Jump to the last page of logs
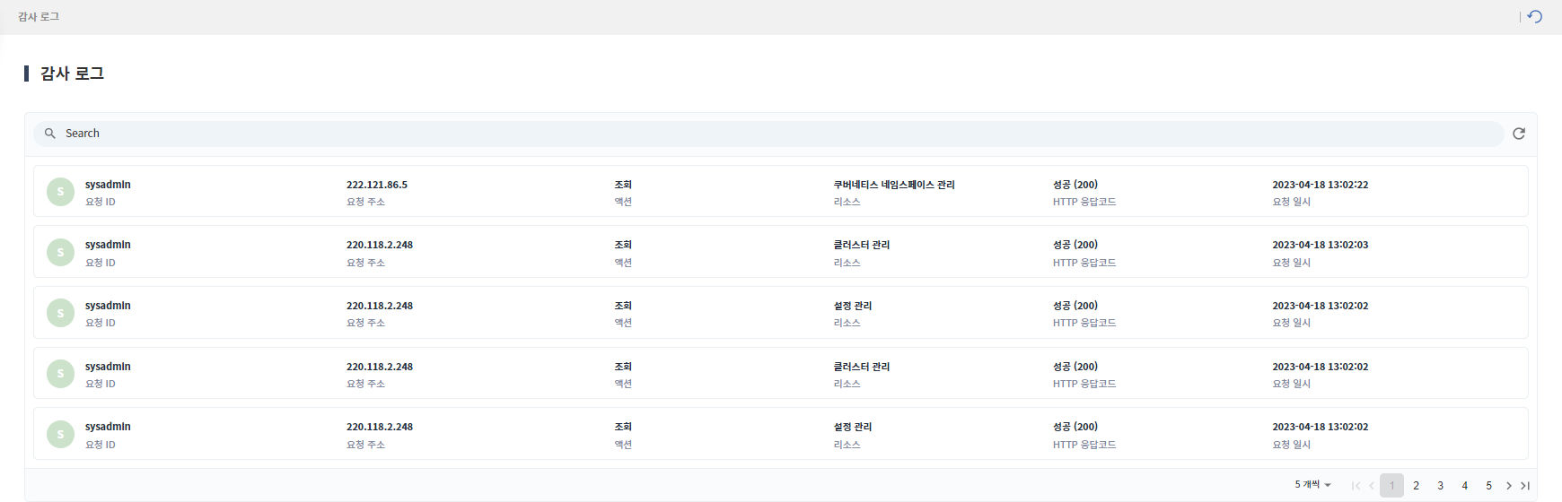 (1525, 486)
